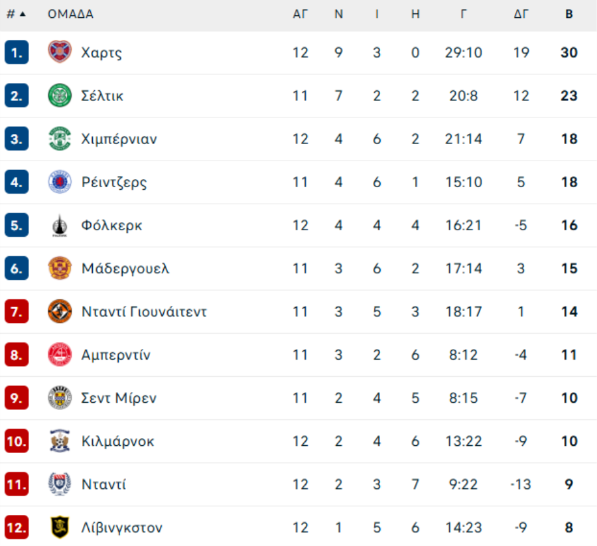Sort standings by points column Β
Viewport: 597px width, 546px height.
569,14
